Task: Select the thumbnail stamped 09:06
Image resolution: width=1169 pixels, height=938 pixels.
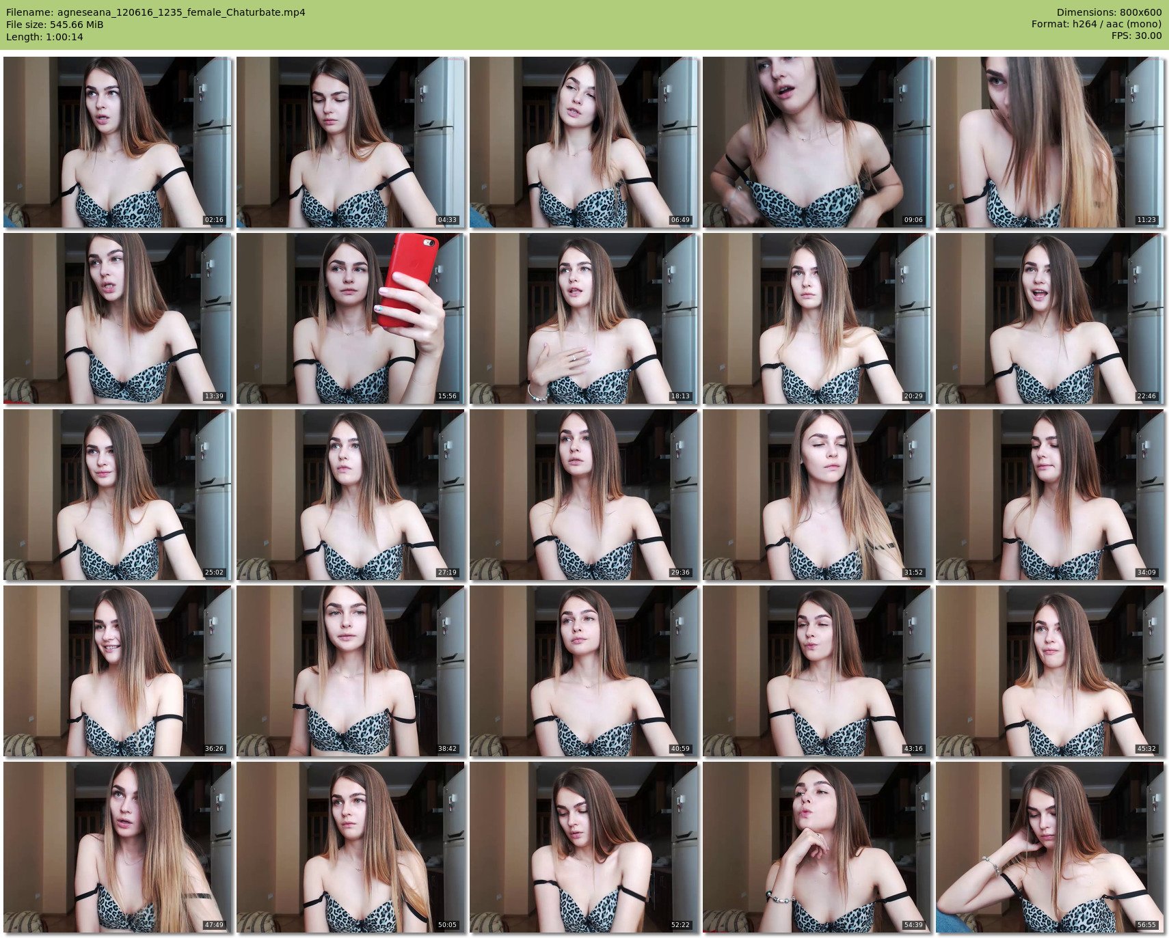Action: 817,142
